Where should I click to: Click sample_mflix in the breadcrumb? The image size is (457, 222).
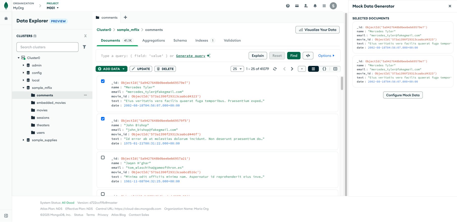128,30
